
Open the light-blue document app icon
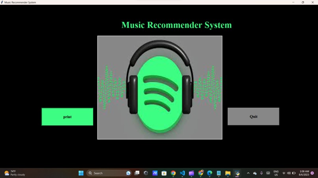[x=219, y=173]
